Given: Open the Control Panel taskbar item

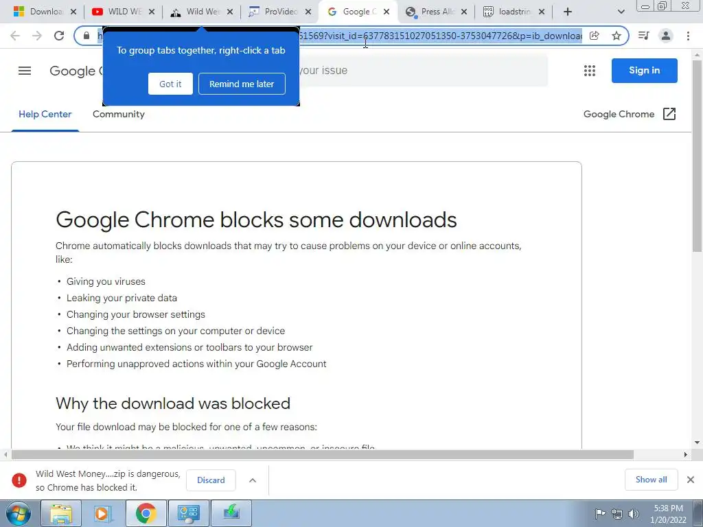Looking at the screenshot, I should click(188, 513).
